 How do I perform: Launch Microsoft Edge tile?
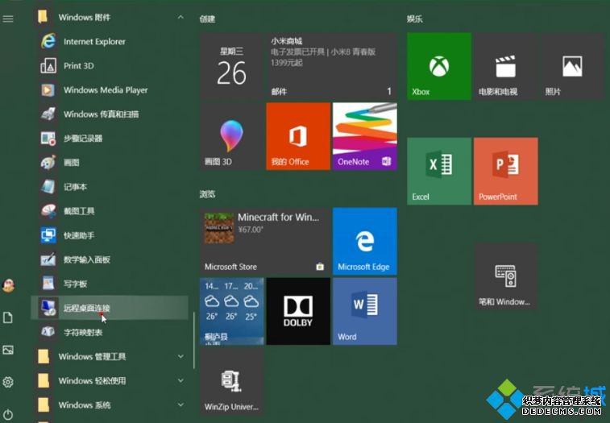pyautogui.click(x=364, y=241)
